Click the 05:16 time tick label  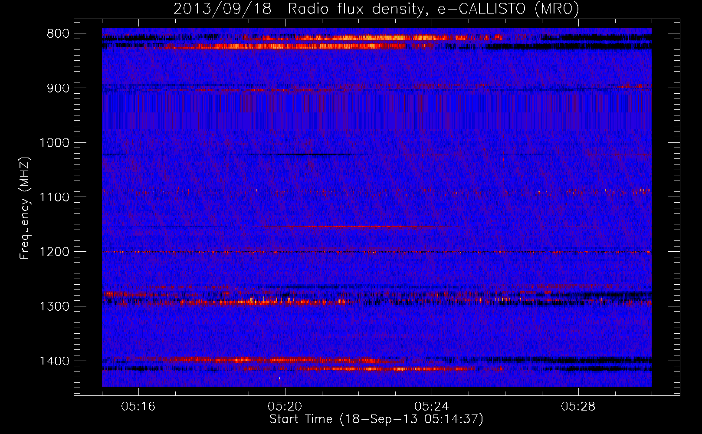[138, 407]
